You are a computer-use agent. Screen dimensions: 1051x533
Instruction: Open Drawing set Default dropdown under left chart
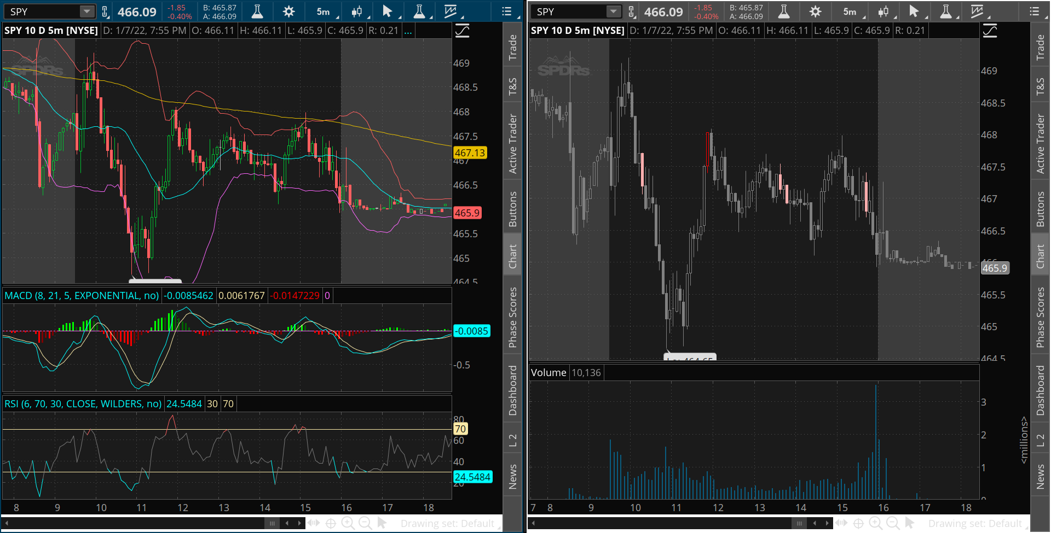(x=451, y=523)
